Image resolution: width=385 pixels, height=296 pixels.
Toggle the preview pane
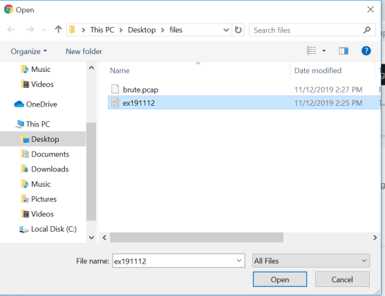[x=344, y=51]
